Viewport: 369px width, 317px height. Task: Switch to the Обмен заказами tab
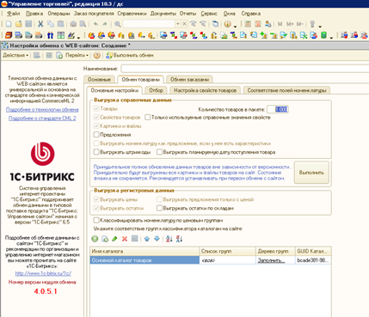189,79
